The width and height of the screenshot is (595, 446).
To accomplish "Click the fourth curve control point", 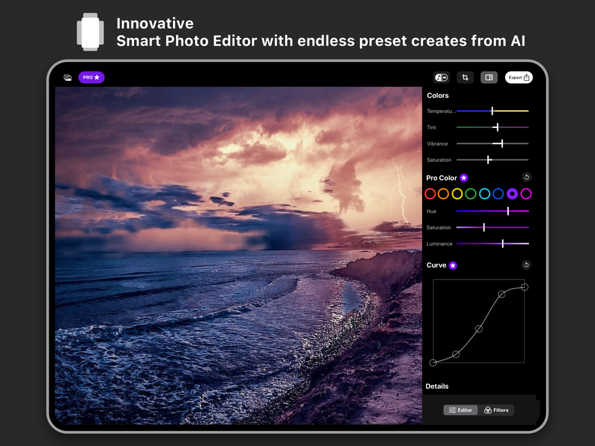I will point(502,294).
